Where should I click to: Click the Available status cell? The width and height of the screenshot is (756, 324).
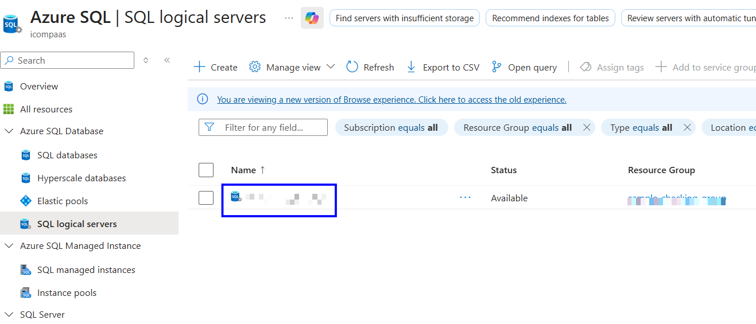[509, 198]
